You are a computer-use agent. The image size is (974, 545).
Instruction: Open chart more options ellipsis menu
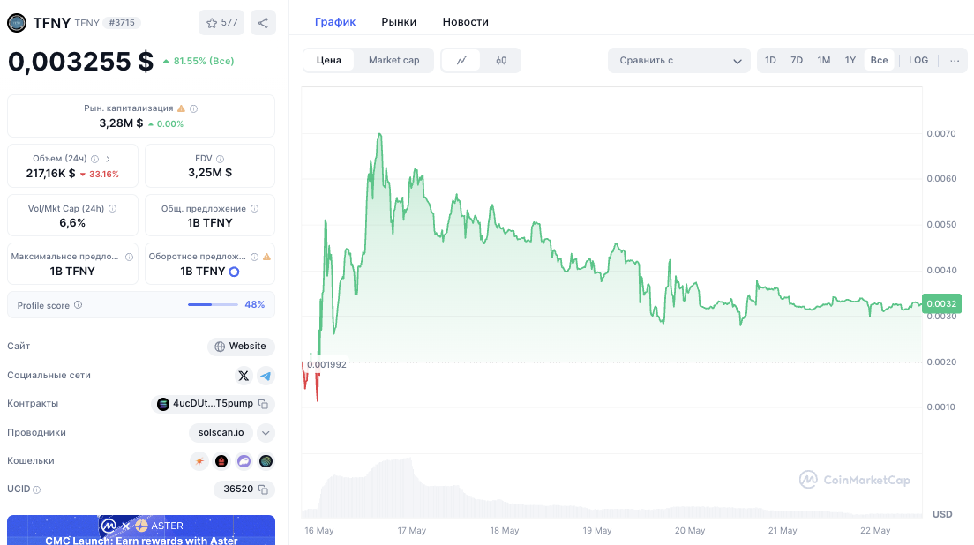coord(955,60)
